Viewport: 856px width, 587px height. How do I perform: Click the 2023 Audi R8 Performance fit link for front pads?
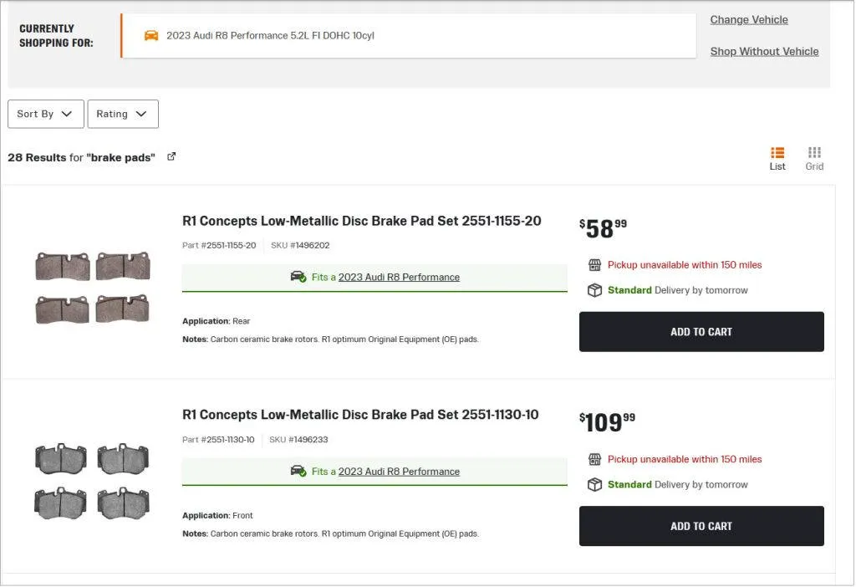[399, 472]
